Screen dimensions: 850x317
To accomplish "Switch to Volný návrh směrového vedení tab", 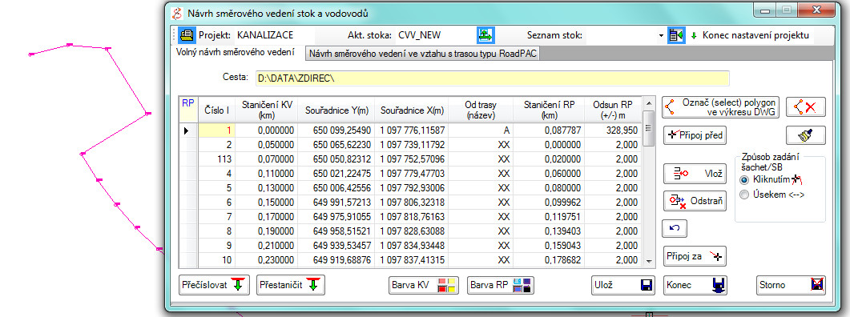I will (x=236, y=53).
